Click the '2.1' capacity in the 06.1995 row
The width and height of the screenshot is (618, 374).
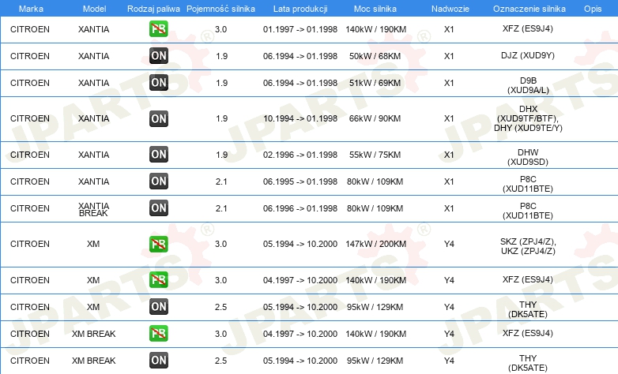(x=221, y=181)
